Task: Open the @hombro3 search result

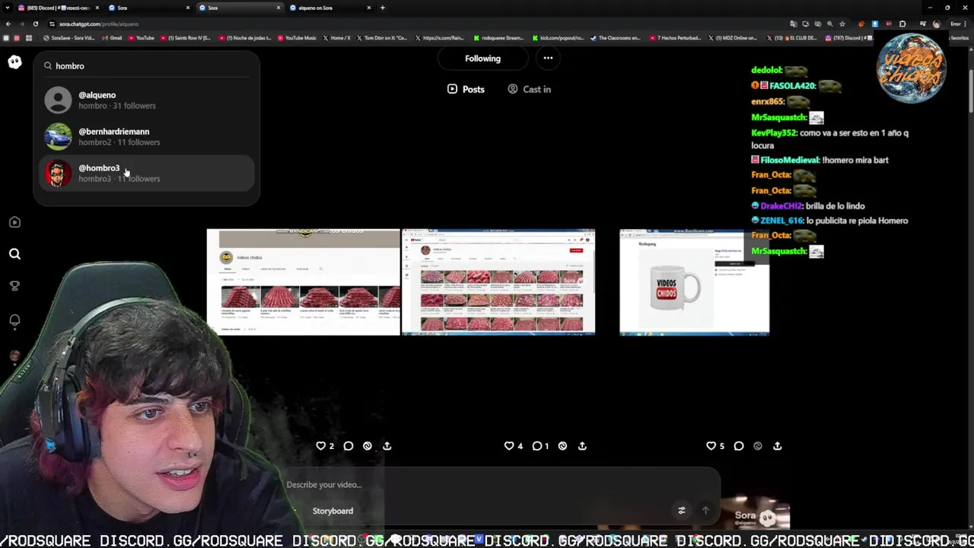Action: click(146, 174)
